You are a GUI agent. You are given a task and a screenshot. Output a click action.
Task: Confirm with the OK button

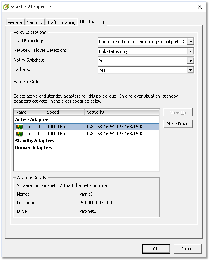(x=156, y=249)
